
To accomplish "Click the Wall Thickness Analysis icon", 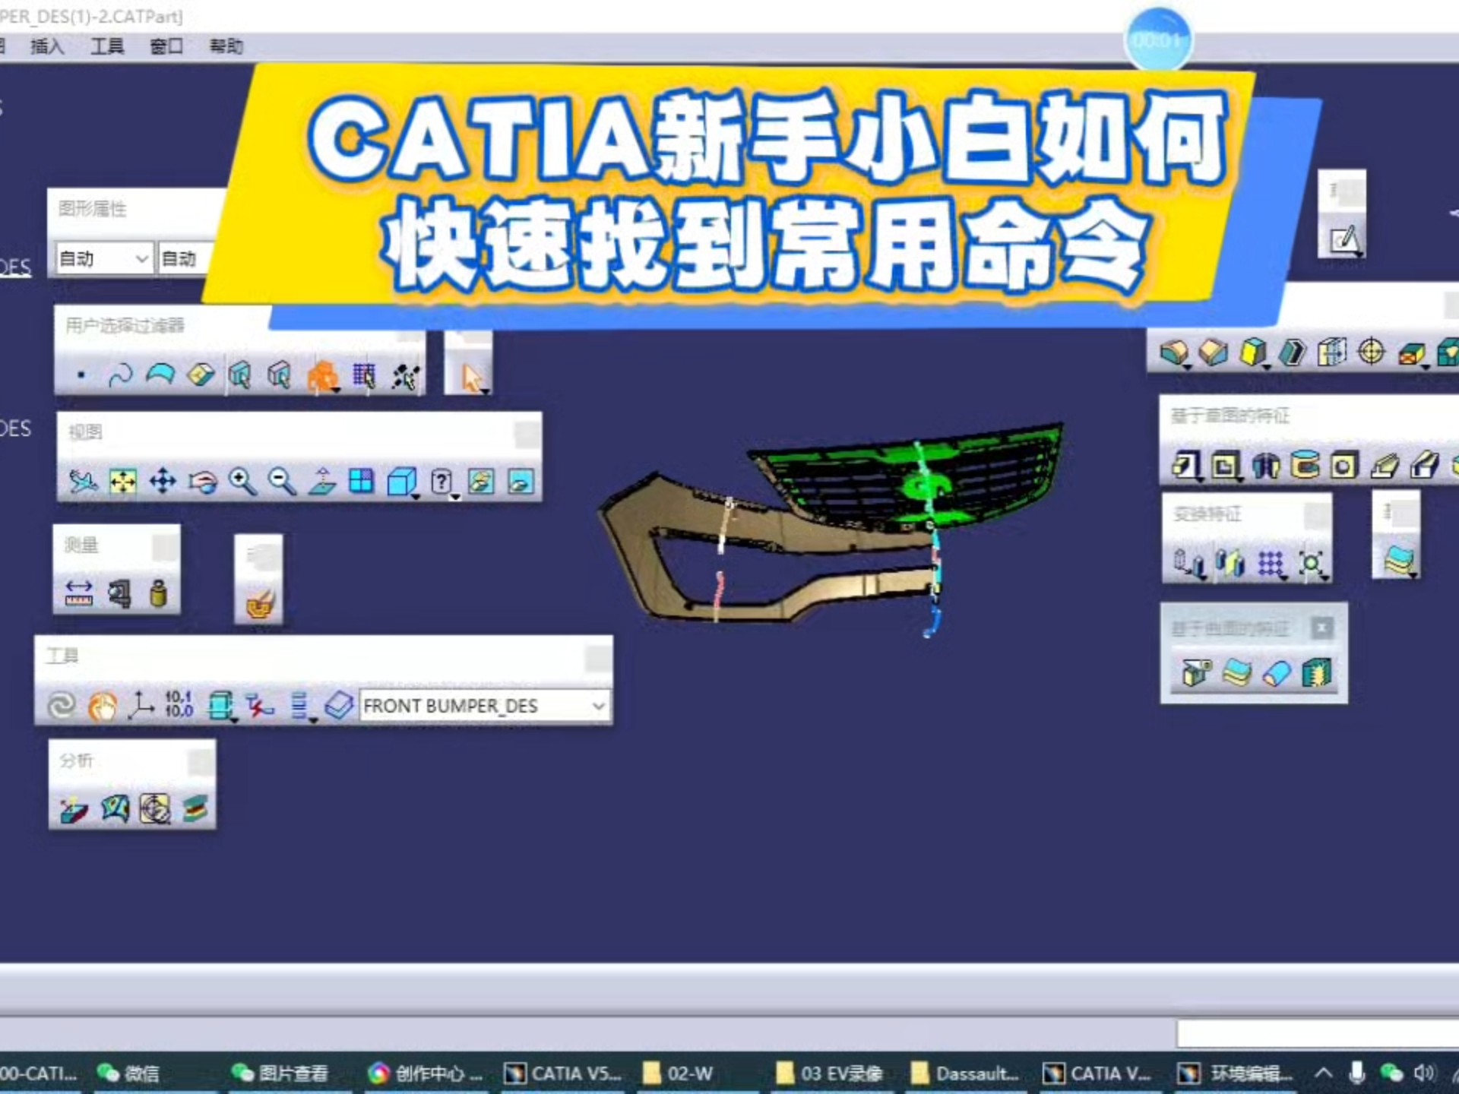I will (195, 810).
